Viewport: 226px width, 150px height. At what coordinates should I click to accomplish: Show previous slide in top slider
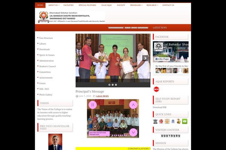(81, 58)
